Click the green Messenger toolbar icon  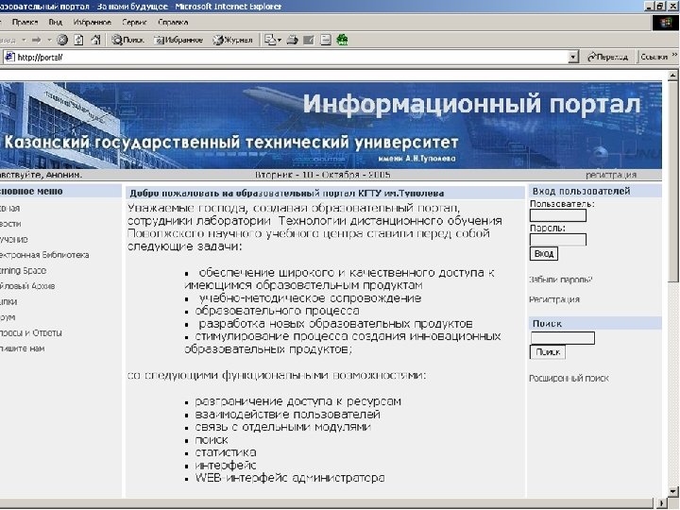pos(342,40)
